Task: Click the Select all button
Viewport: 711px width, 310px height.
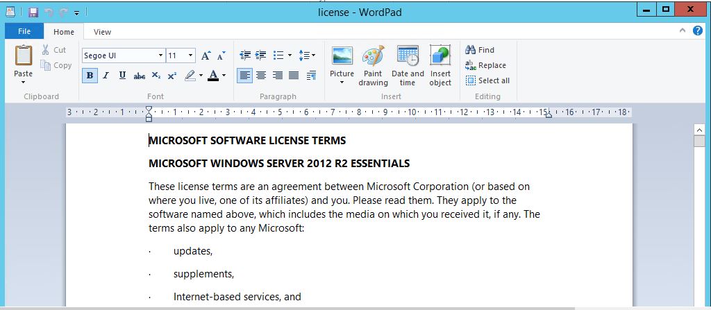Action: [488, 80]
